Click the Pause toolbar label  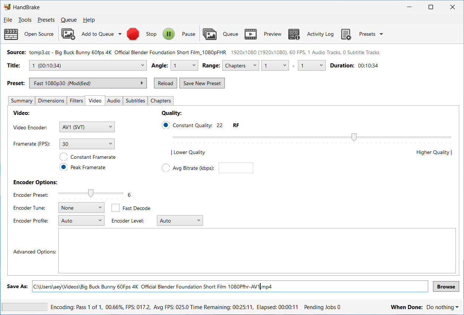click(x=189, y=34)
